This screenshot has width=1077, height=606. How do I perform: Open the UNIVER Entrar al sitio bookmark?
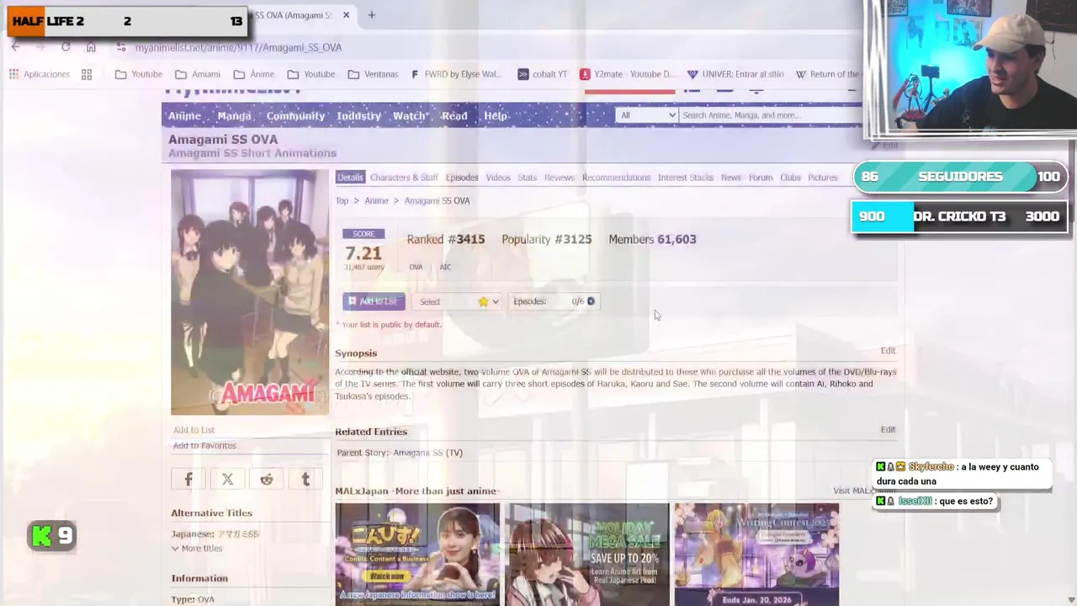pos(735,74)
